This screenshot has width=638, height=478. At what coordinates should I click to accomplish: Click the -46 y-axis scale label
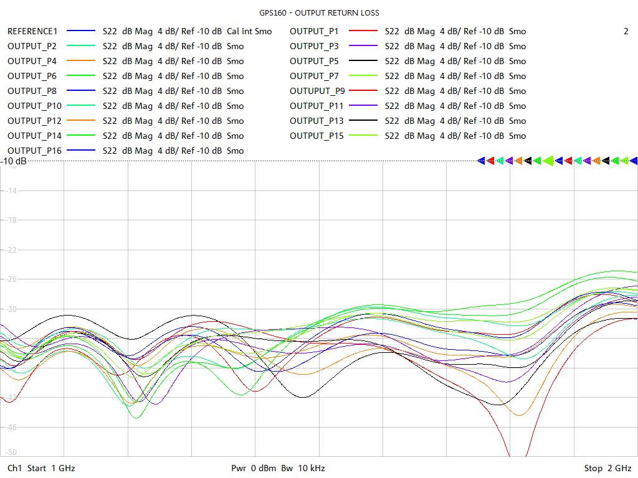(10, 427)
